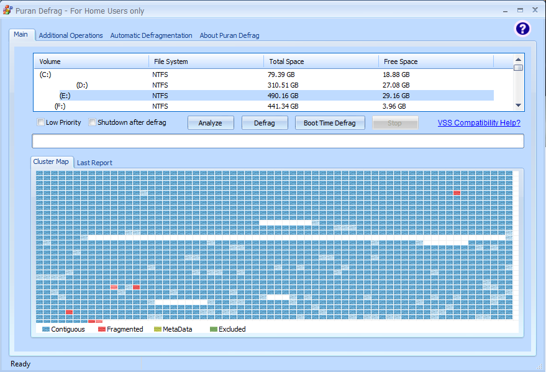Open the VSS Compatibility Help link
This screenshot has height=372, width=546.
pyautogui.click(x=479, y=123)
